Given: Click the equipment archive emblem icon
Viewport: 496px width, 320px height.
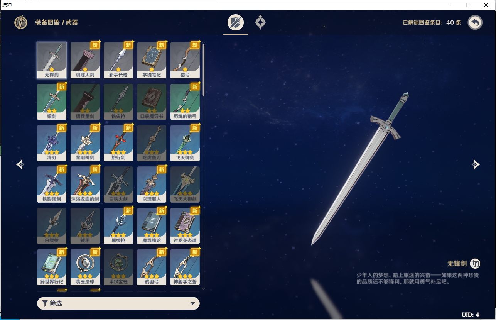Looking at the screenshot, I should click(x=21, y=22).
